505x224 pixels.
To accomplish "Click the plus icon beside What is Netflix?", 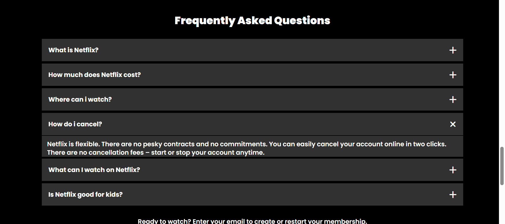I will (453, 50).
